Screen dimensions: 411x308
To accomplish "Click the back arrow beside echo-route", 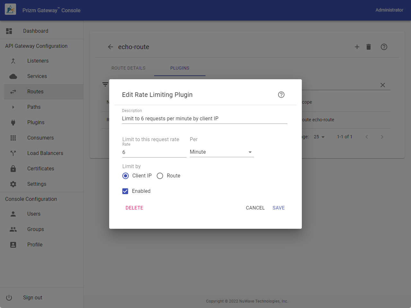I will tap(110, 47).
